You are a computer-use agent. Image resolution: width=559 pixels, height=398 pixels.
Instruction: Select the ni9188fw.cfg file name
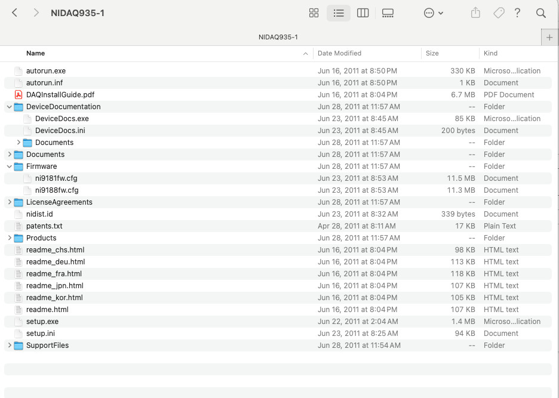(57, 190)
